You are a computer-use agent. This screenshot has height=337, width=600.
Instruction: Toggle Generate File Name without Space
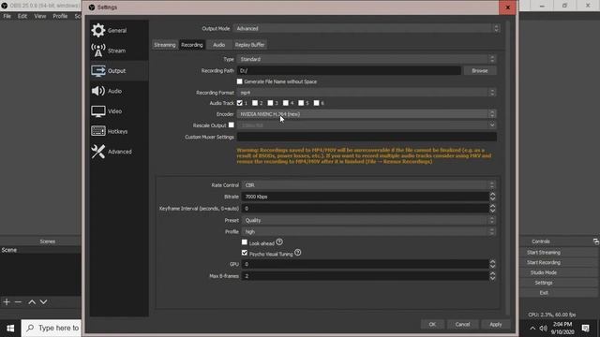240,81
